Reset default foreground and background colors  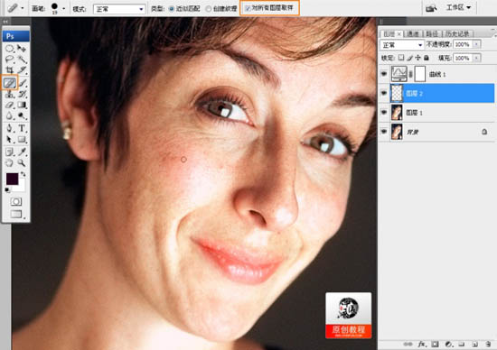click(7, 189)
